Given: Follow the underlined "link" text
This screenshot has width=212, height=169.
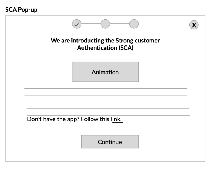Looking at the screenshot, I should pyautogui.click(x=117, y=120).
